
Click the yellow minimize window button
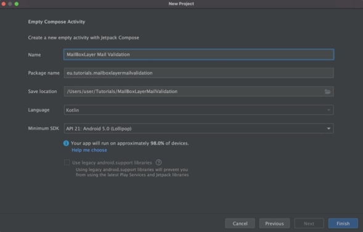coord(10,4)
